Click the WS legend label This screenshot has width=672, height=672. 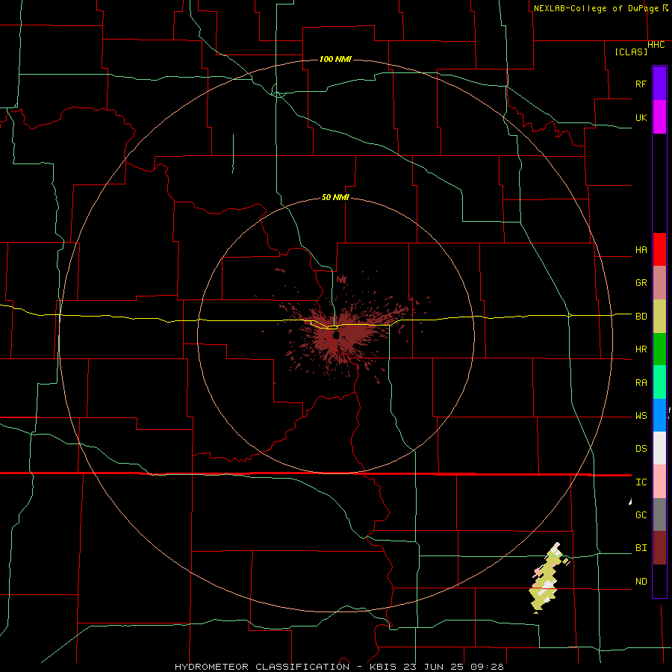(x=641, y=415)
